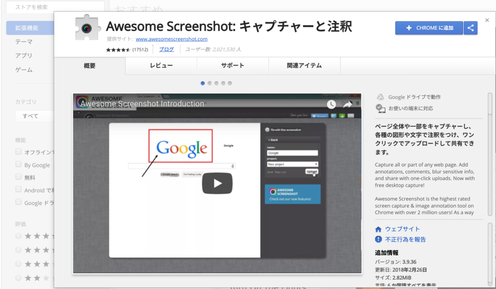
Task: Play the Awesome Screenshot Introduction video
Action: click(217, 183)
